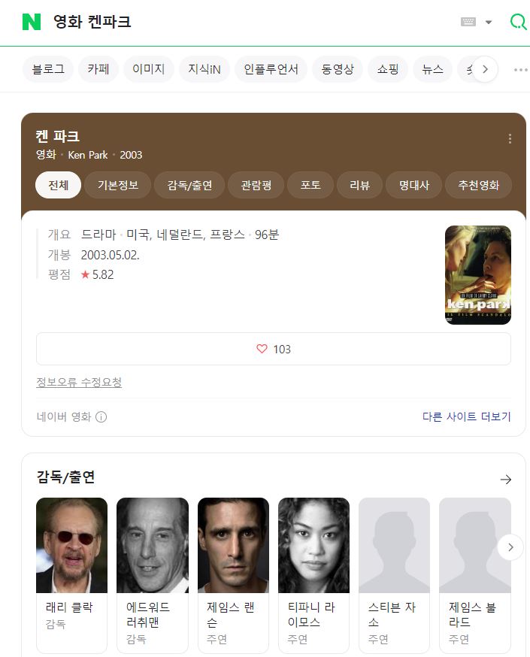Open the three-dot options in movie header
530x657 pixels.
510,138
